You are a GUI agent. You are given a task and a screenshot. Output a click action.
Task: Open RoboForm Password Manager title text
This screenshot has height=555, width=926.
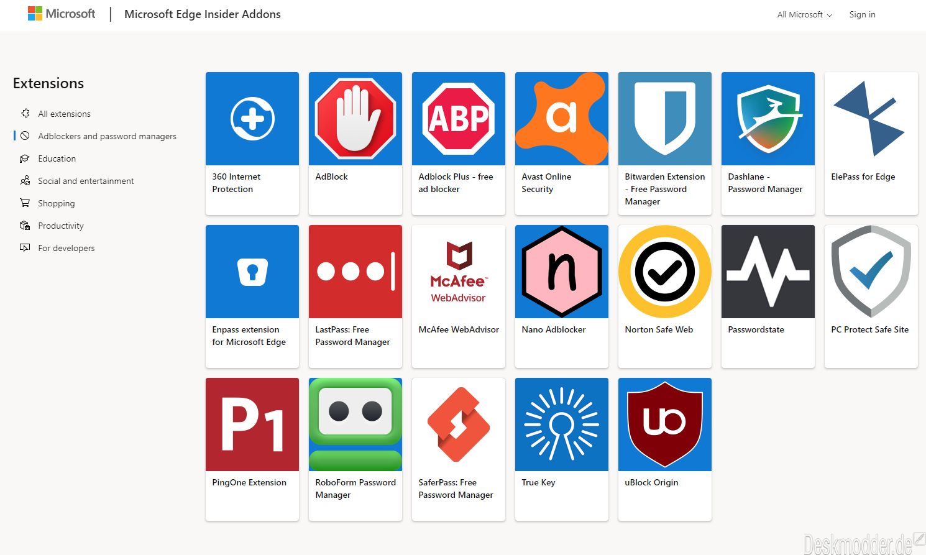pyautogui.click(x=355, y=488)
